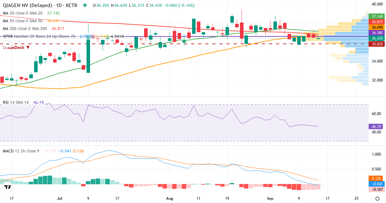The width and height of the screenshot is (386, 203).
Task: Select the VPVR Number Of Rows legend
Action: coord(39,36)
